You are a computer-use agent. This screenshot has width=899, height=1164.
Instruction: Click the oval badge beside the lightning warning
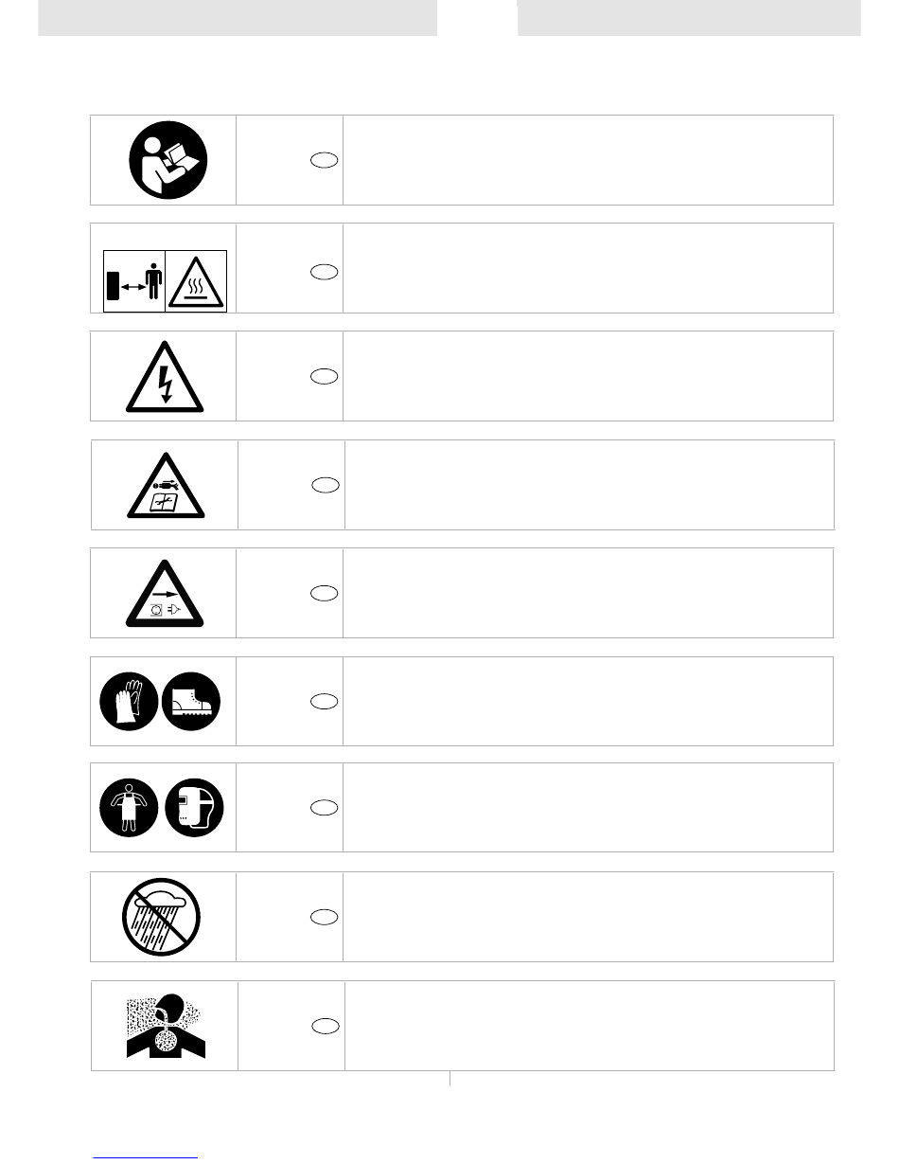(324, 377)
